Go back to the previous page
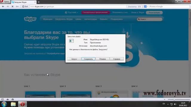 coord(3,7)
